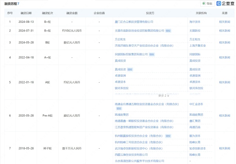Open 方正和生 in the 关联机构 column
Screen dimensions: 236x164
coord(195,39)
